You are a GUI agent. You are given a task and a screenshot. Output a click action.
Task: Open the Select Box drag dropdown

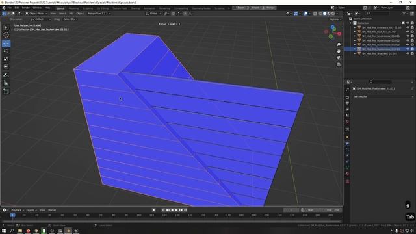(70, 19)
